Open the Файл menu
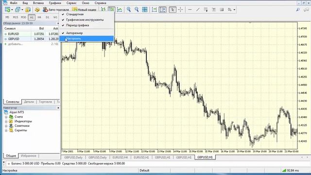 pos(14,3)
